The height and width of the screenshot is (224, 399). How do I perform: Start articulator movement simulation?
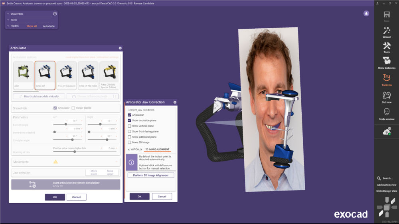66,185
